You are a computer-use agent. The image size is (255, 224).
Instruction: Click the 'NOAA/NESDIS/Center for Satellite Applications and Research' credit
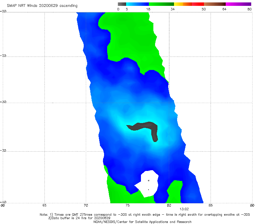click(142, 222)
